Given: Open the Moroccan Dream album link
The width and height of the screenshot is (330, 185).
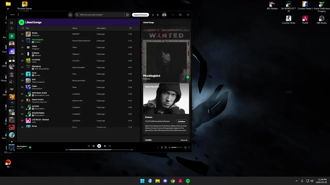Looking at the screenshot, I should [x=79, y=81].
